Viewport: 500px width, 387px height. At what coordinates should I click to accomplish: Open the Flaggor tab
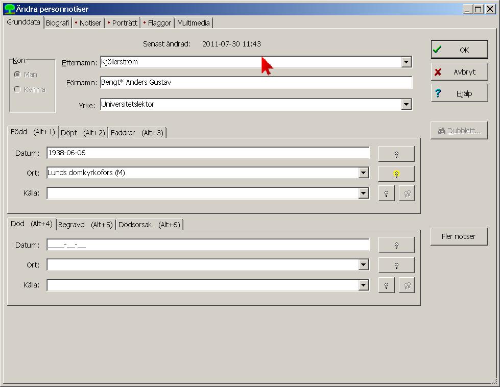pos(157,23)
